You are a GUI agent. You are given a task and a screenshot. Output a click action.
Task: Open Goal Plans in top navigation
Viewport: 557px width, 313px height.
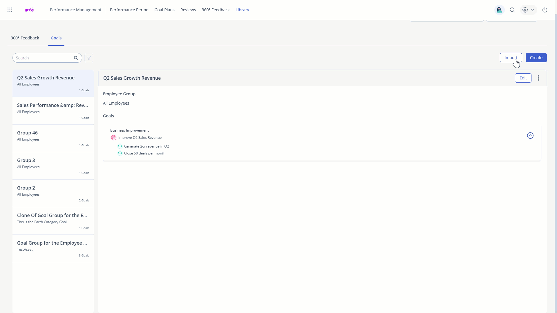point(164,10)
